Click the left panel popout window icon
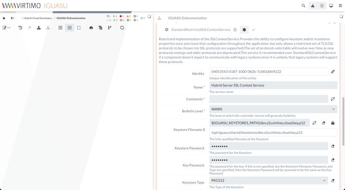The width and height of the screenshot is (345, 190). tap(149, 16)
